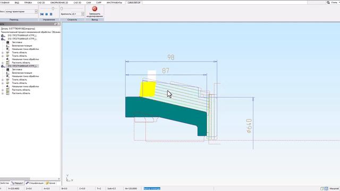Click the Масштаб label in status bar

click(x=334, y=189)
